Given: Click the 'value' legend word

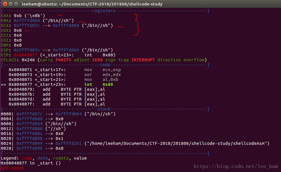Looking at the screenshot, I should coord(80,158).
